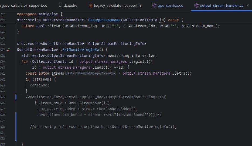
Task: Click 'std::vector<OutputStreamHandler::OutputStreamMonitoringInfo>' on line 136
Action: click(x=82, y=44)
